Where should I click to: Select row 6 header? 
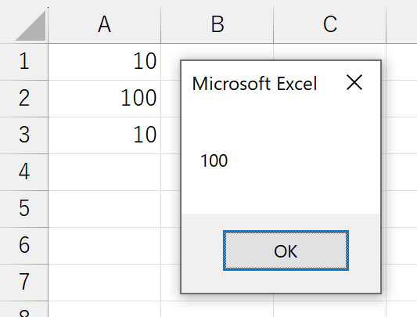click(24, 246)
